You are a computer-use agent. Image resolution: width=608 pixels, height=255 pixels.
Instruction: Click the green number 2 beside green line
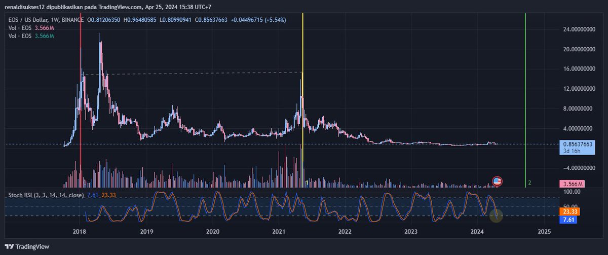click(x=529, y=182)
